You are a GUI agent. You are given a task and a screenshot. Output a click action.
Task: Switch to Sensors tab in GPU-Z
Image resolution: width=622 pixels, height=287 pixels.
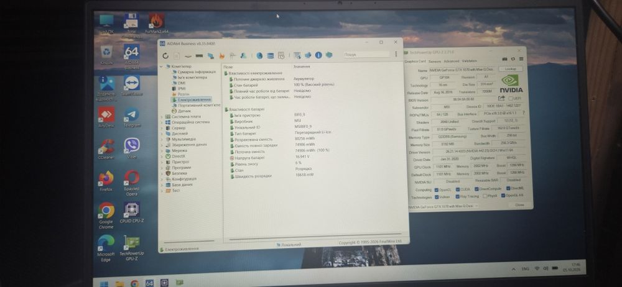click(435, 61)
